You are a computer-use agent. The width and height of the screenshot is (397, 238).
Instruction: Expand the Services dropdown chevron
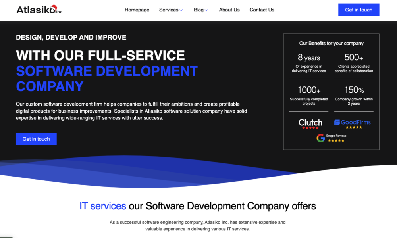point(181,10)
